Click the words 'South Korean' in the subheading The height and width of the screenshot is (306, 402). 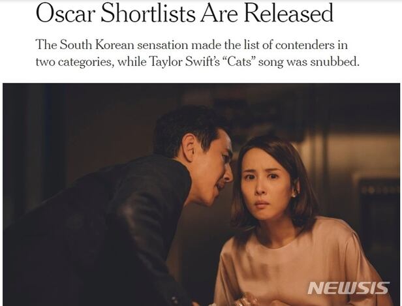click(97, 45)
